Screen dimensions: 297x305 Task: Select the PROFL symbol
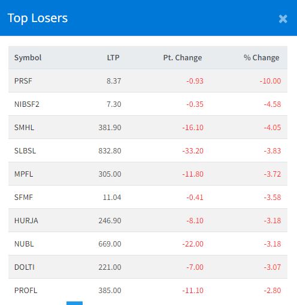coord(26,291)
